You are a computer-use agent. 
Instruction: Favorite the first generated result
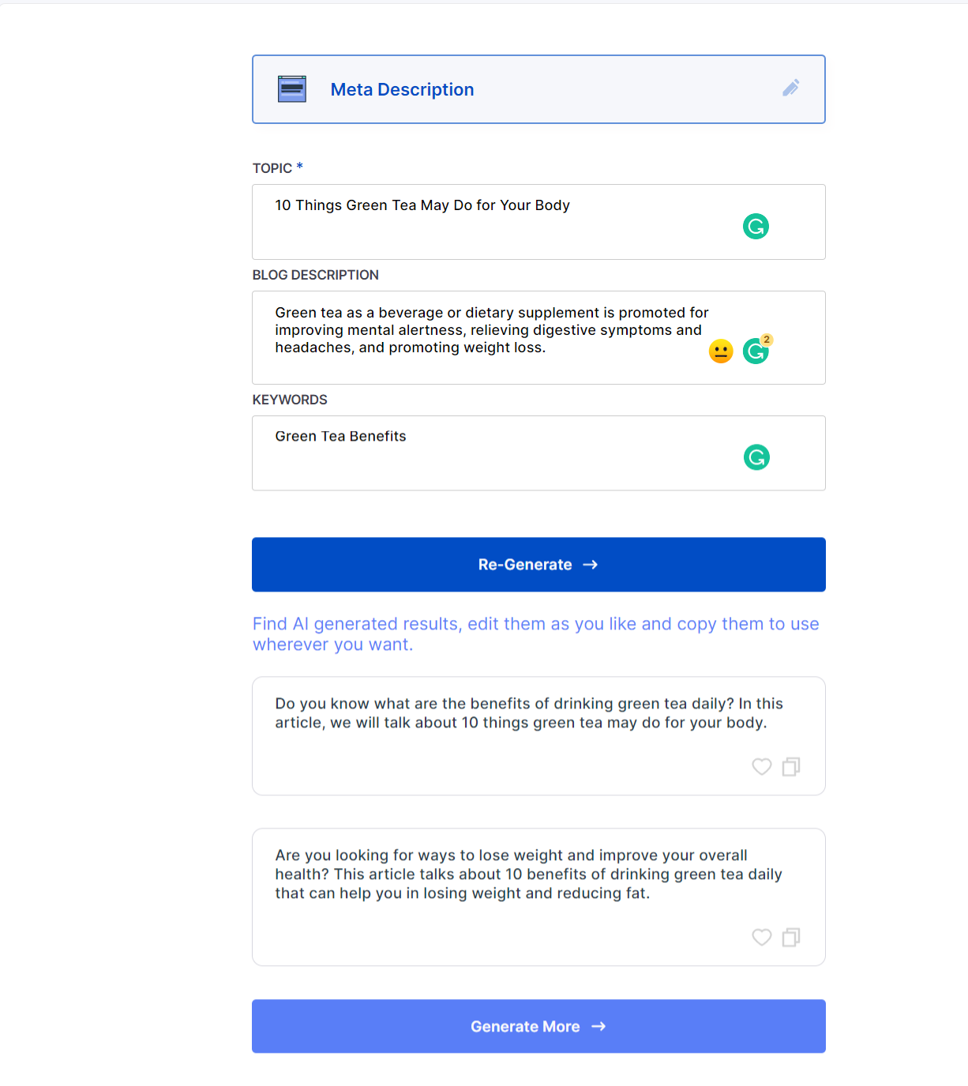761,766
